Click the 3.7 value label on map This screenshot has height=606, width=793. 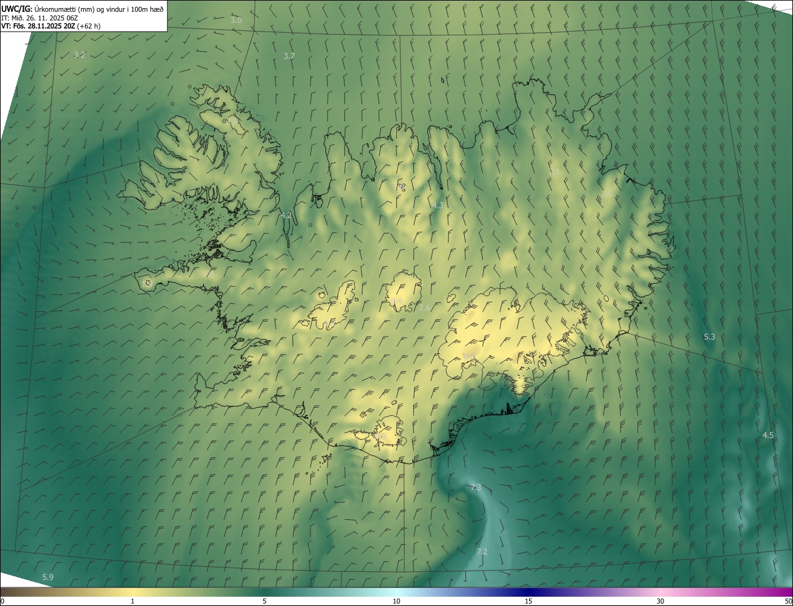(289, 56)
